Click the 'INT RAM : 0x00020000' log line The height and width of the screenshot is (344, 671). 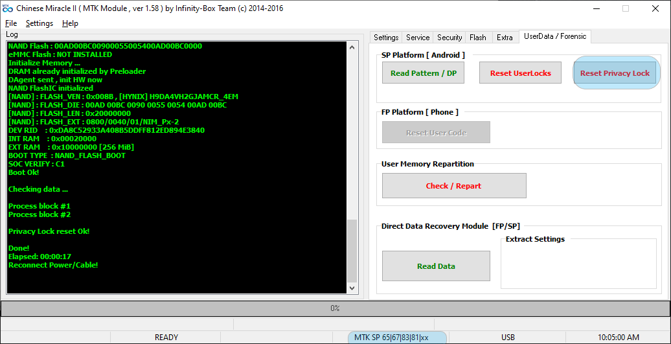[x=52, y=139]
